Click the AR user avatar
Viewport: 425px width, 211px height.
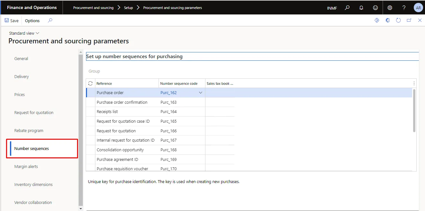[x=418, y=8]
